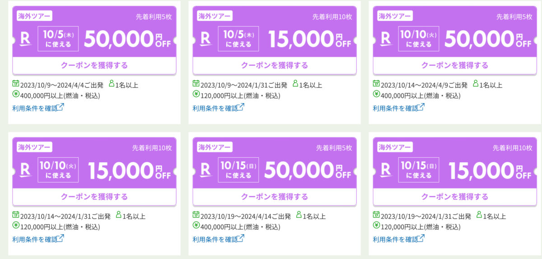Click 海外ツアー tag on 10/10 15,000円 coupon
Viewport: 542px width, 259px height.
tap(34, 147)
